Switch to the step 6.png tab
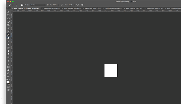The height and width of the screenshot is (104, 181). (93, 8)
